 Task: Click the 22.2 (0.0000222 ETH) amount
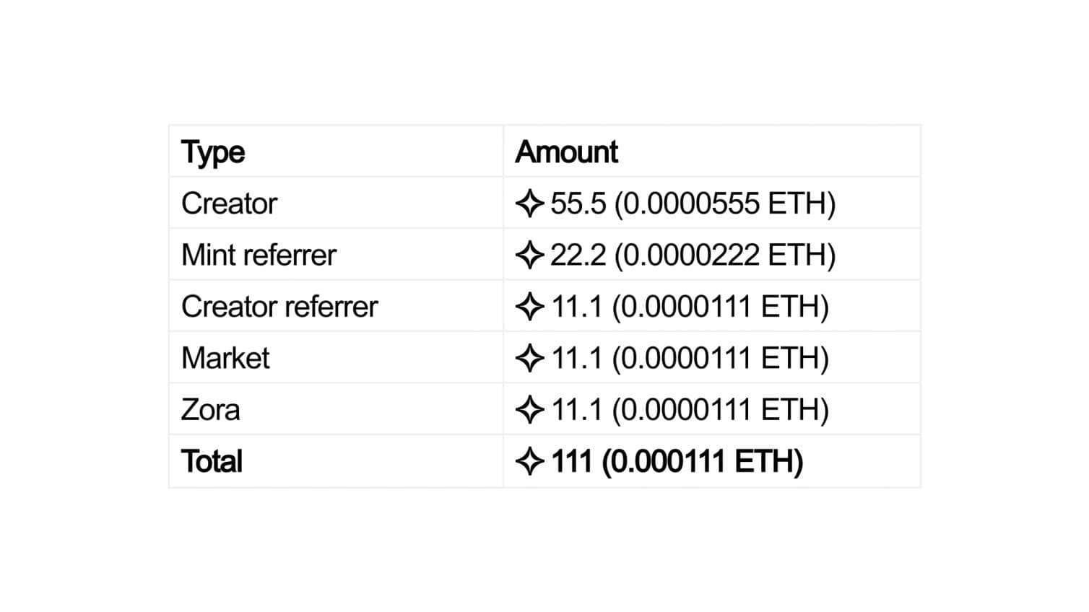(x=693, y=255)
